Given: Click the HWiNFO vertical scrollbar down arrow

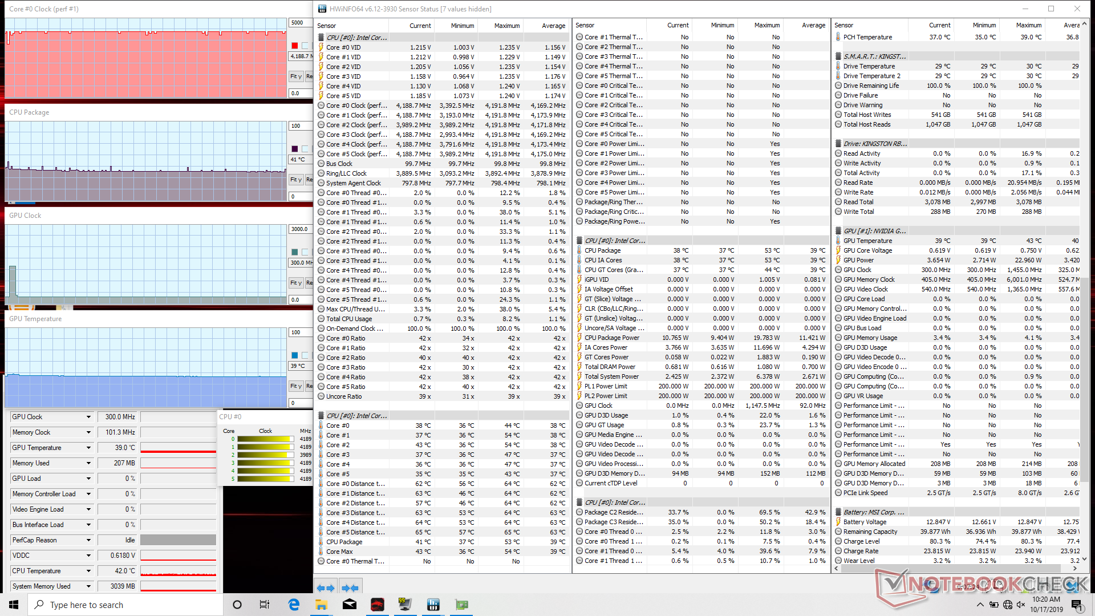Looking at the screenshot, I should 1084,560.
